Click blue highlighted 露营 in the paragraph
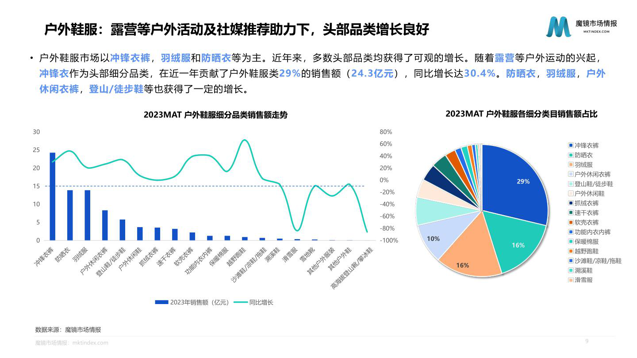The width and height of the screenshot is (637, 358). (x=504, y=58)
